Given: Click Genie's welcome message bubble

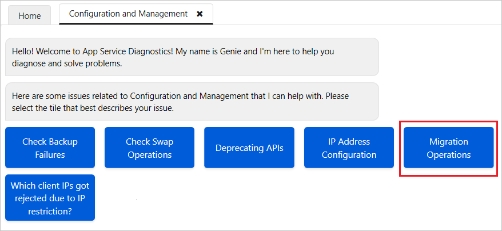Looking at the screenshot, I should click(x=192, y=57).
